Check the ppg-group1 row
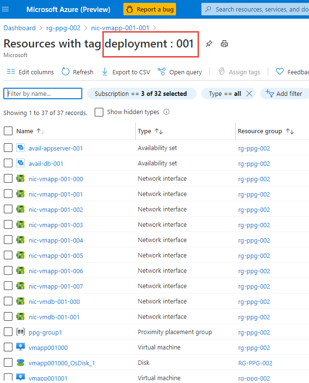The width and height of the screenshot is (309, 383). click(x=8, y=332)
